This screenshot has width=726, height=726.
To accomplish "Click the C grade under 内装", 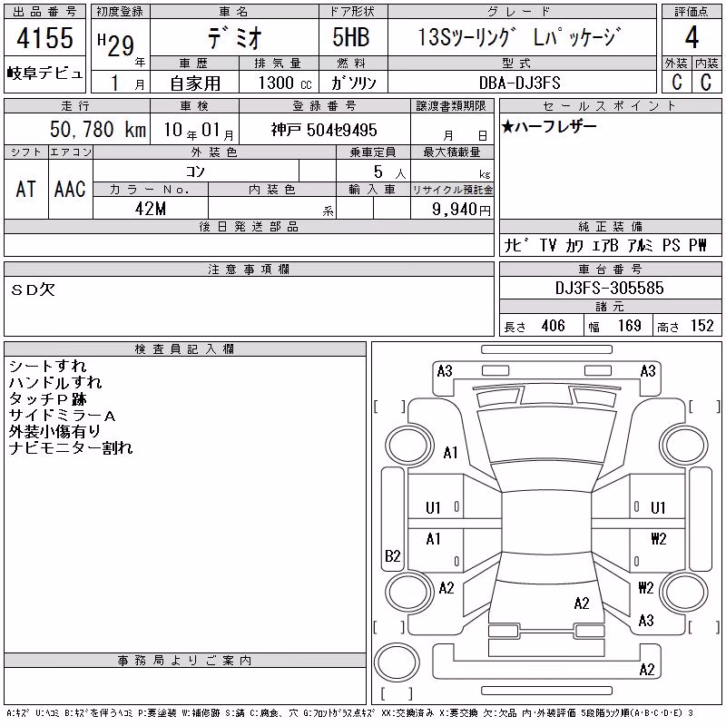I will [706, 82].
